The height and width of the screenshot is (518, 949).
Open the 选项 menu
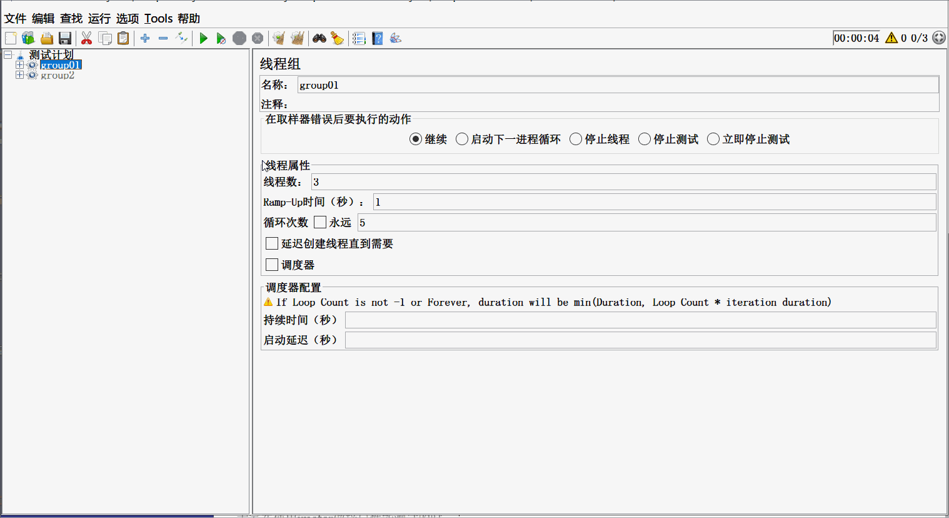point(128,19)
